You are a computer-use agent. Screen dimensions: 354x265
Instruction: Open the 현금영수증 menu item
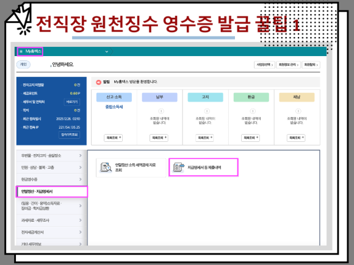[51, 179]
